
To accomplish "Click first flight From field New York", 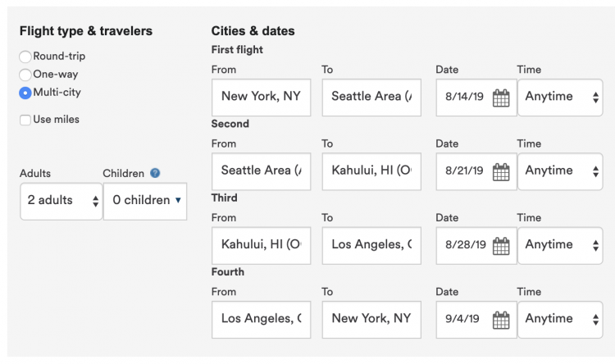I will [x=261, y=97].
